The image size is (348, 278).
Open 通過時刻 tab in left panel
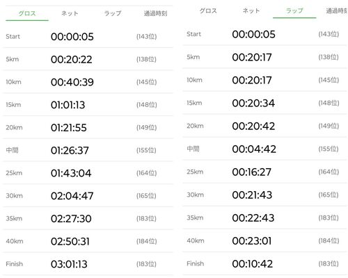point(155,13)
